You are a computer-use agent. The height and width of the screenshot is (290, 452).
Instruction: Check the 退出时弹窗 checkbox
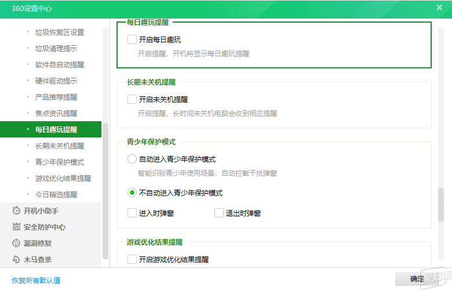(x=219, y=213)
